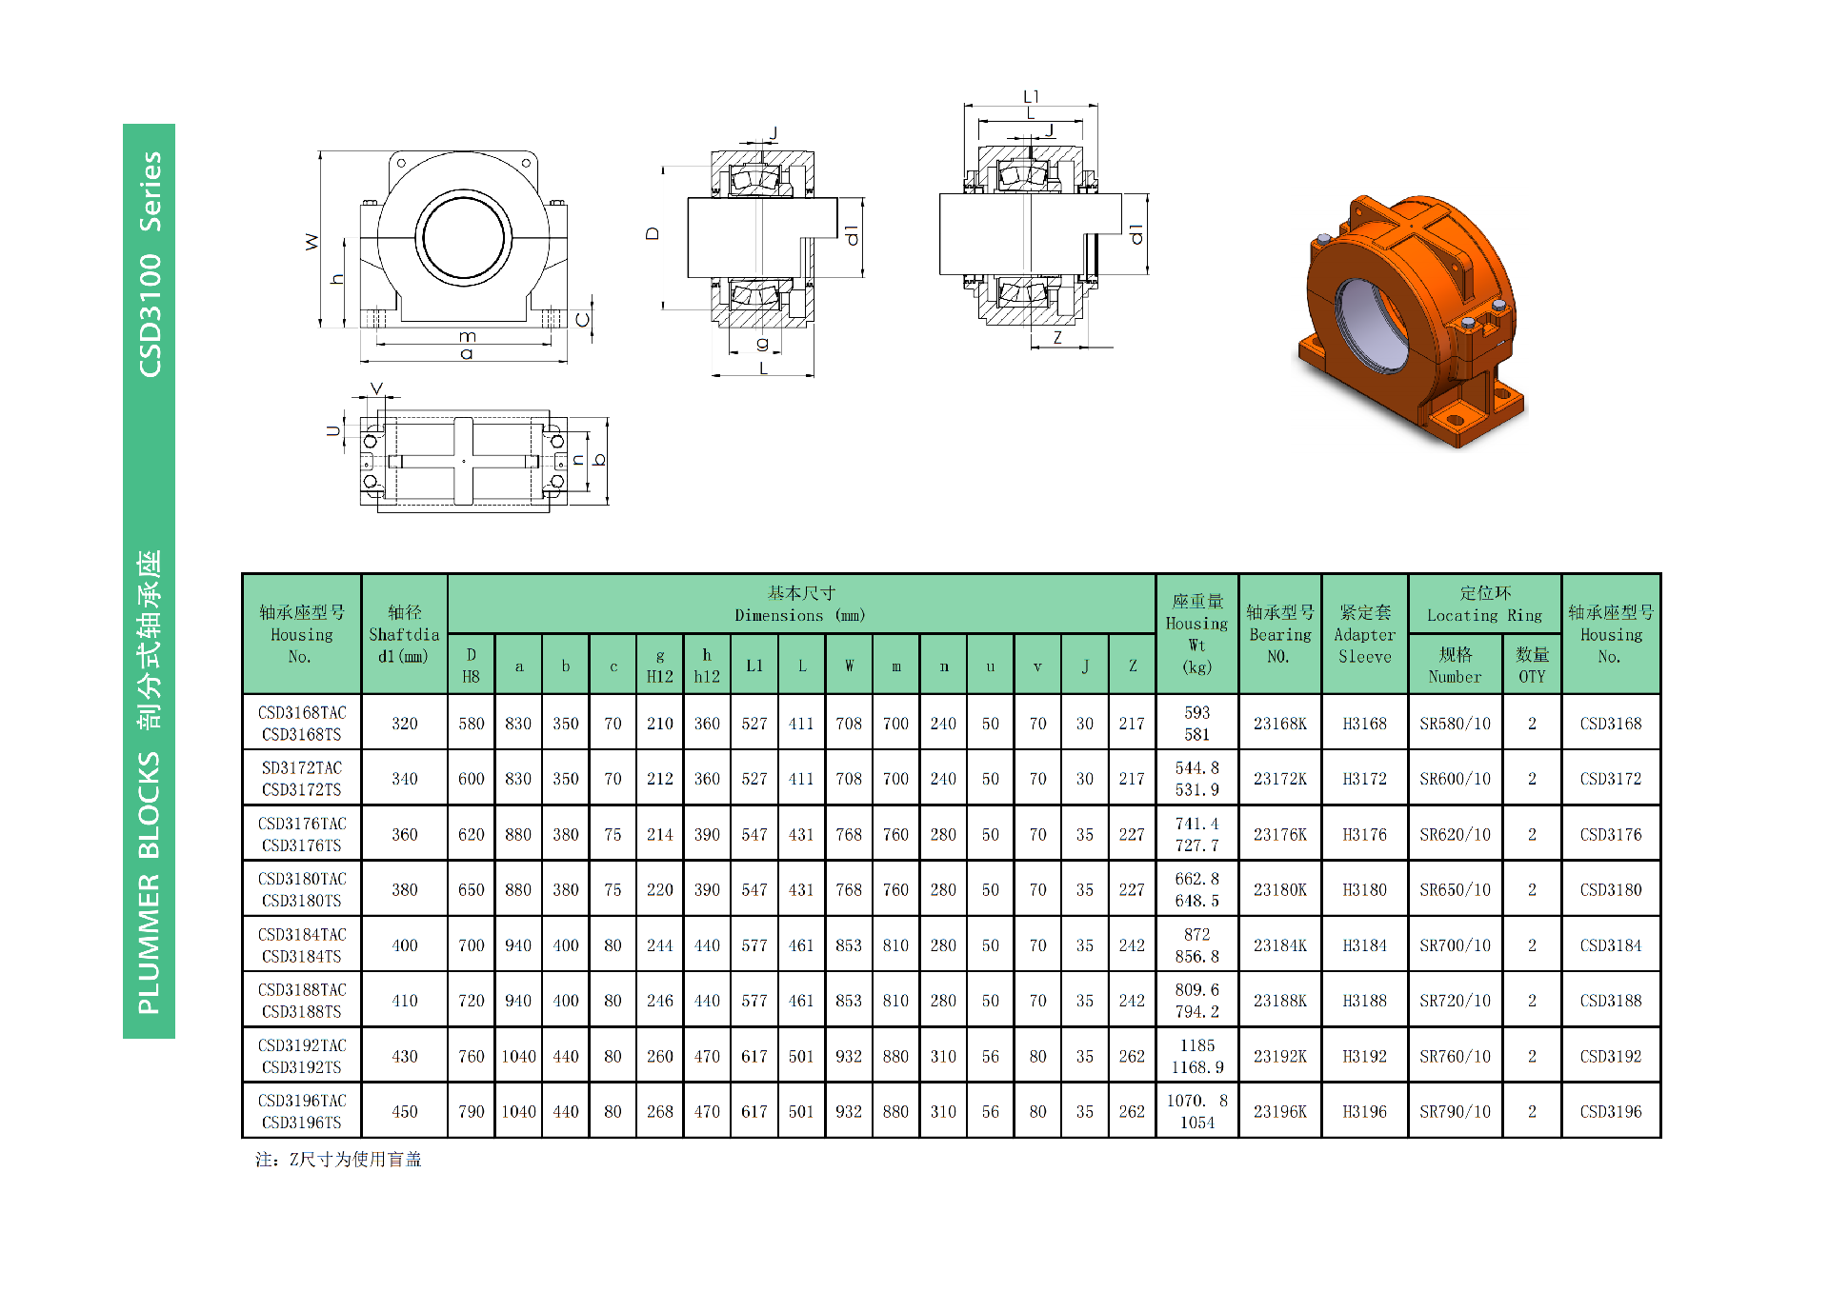Click the CSD3192 housing number in the last column
The image size is (1829, 1292).
coord(1611,1056)
